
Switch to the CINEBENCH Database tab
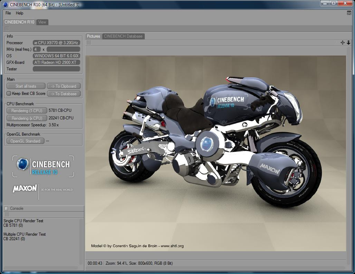[123, 36]
